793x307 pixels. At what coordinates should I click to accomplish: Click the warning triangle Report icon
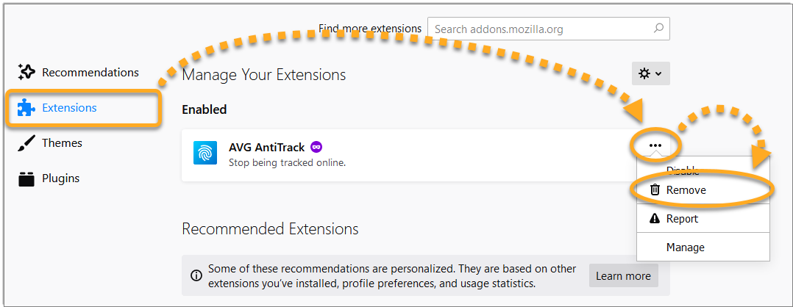(x=655, y=218)
